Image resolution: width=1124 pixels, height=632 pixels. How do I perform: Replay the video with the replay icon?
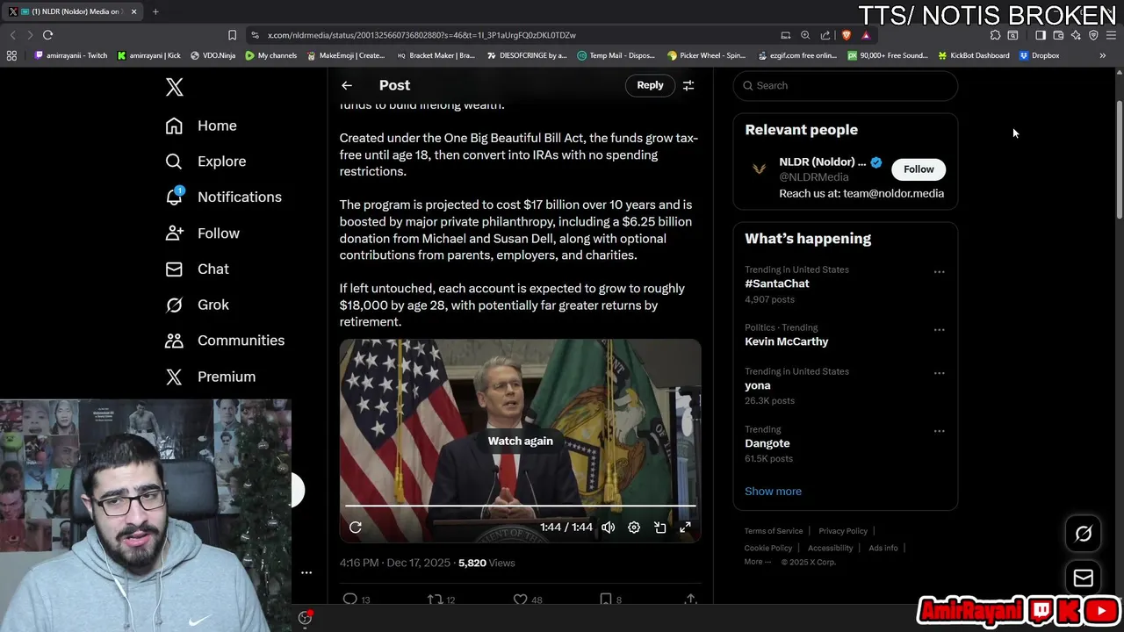coord(356,528)
